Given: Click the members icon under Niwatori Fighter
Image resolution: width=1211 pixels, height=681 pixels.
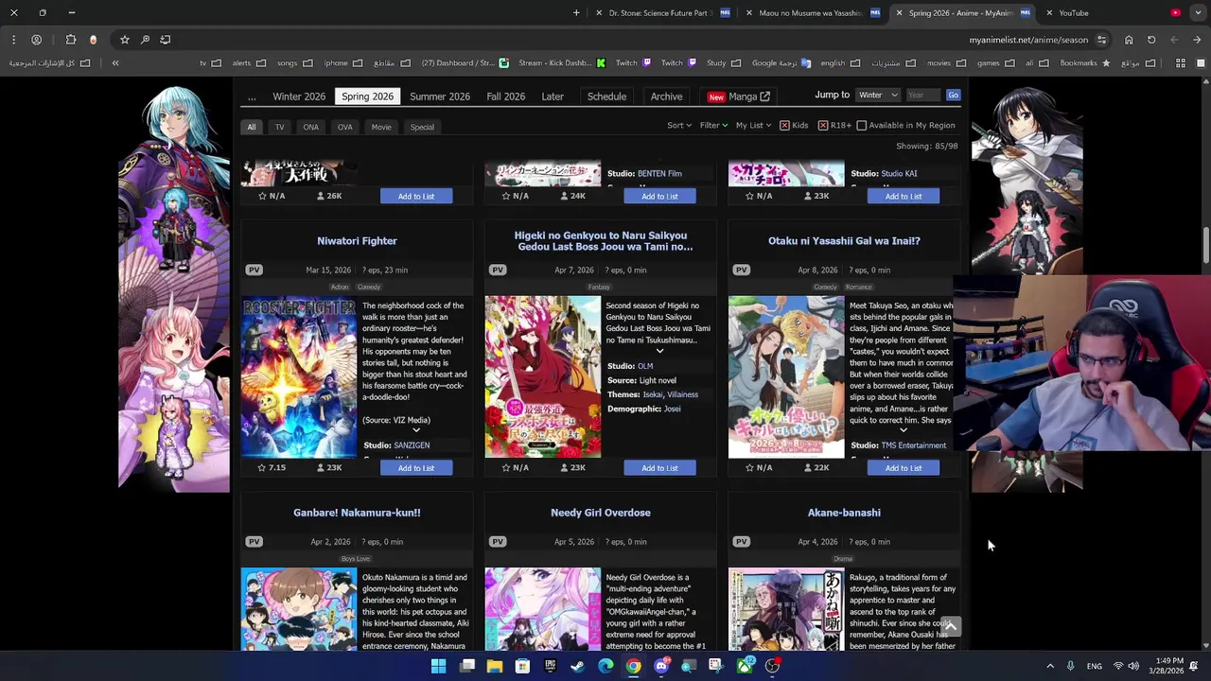Looking at the screenshot, I should pos(321,467).
